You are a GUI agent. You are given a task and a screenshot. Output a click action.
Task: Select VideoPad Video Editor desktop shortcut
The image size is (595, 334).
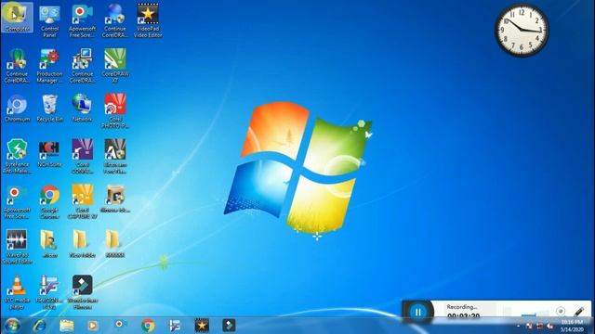[148, 20]
